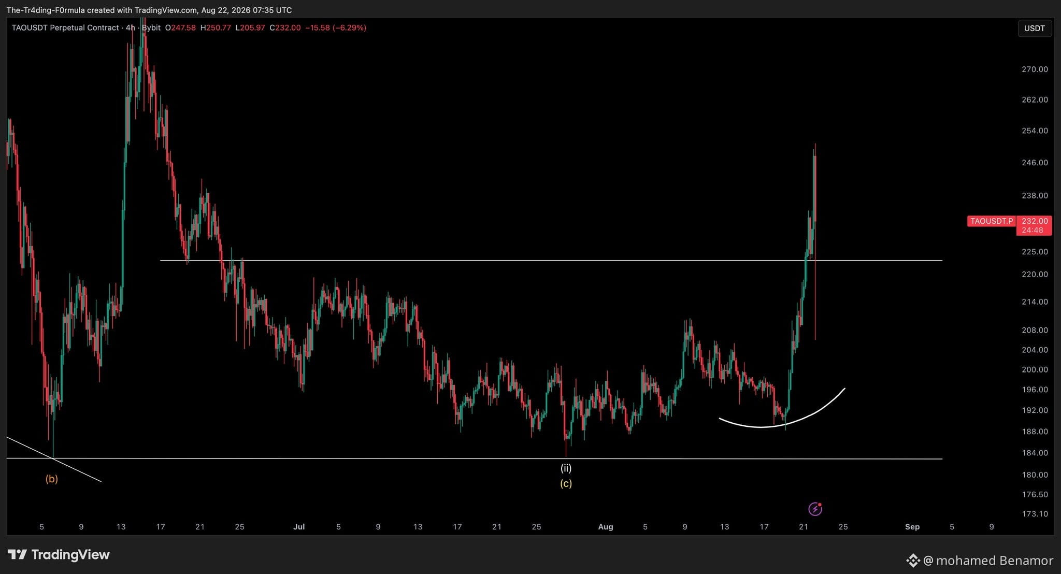Click the C232.00 close value
The image size is (1061, 574).
pyautogui.click(x=285, y=27)
